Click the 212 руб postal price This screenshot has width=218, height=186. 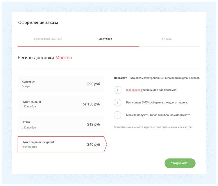click(94, 124)
